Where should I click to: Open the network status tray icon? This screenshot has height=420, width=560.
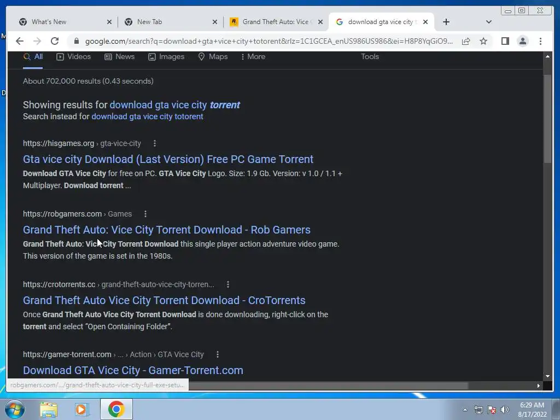point(478,410)
